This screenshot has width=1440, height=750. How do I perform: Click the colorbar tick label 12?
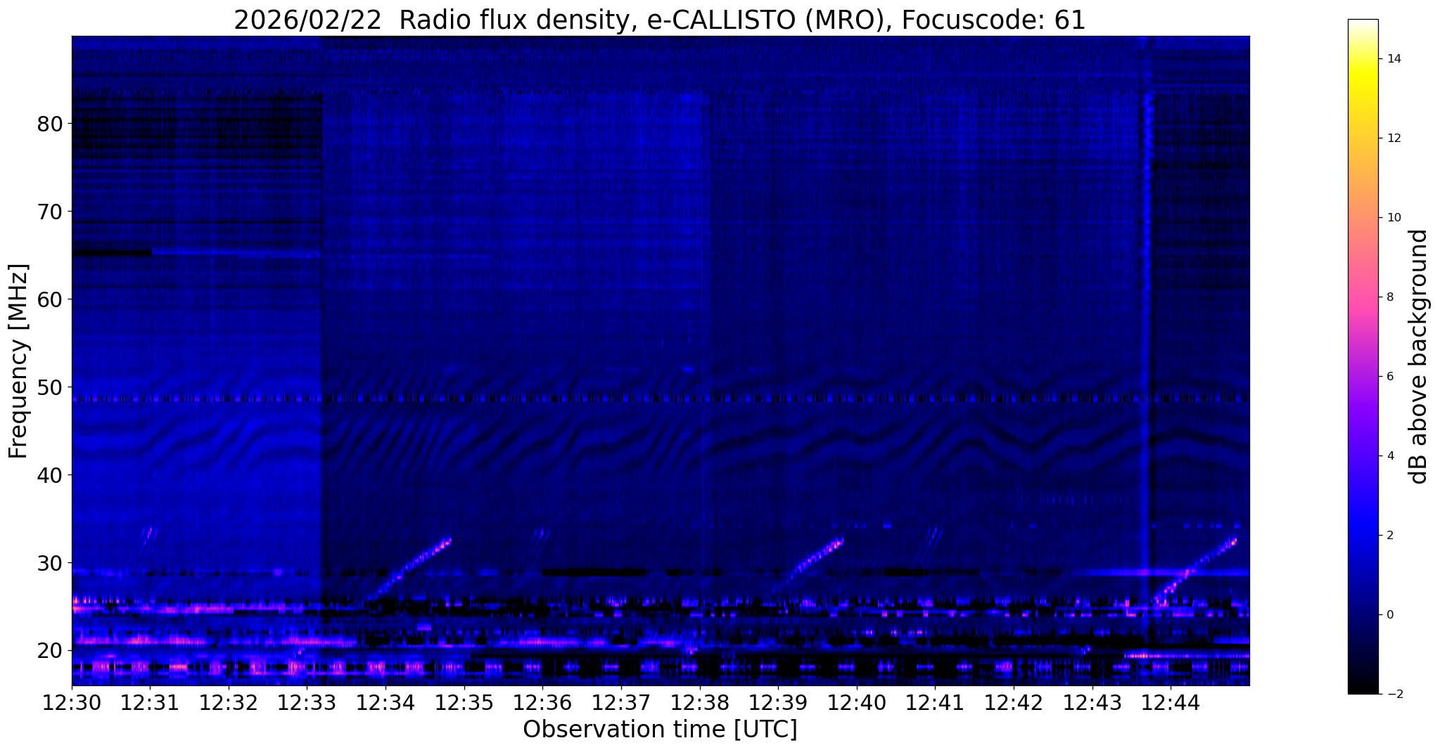[x=1394, y=138]
